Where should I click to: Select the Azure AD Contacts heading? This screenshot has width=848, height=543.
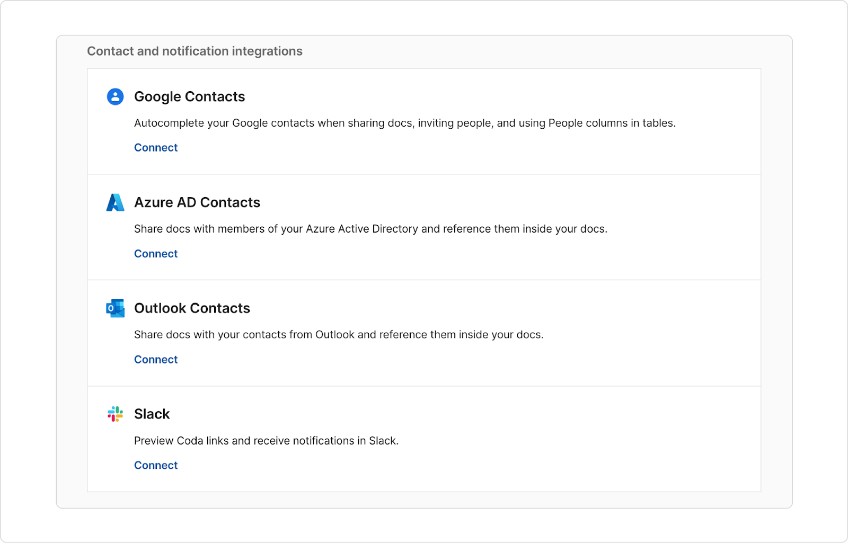[197, 202]
